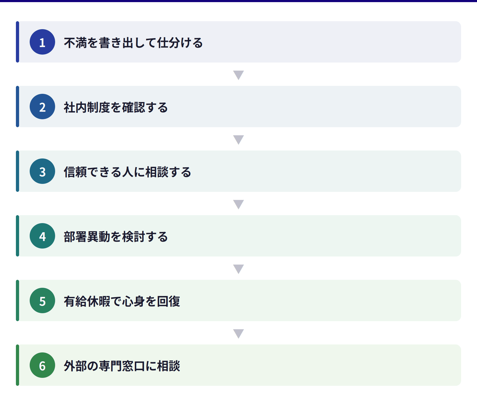Click the number 6 circle badge

[42, 365]
